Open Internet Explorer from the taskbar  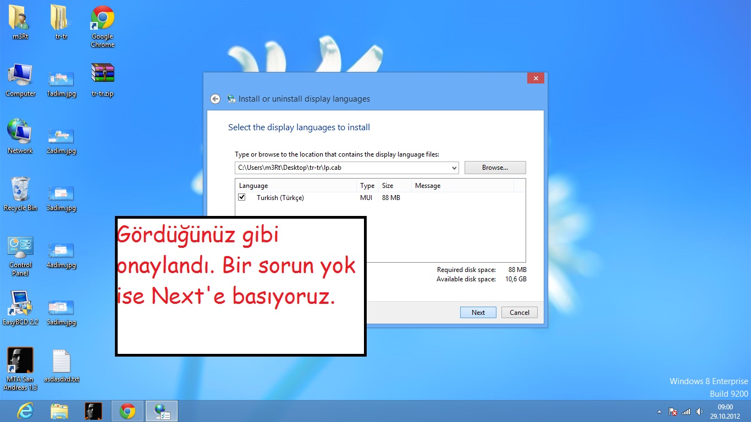point(25,411)
